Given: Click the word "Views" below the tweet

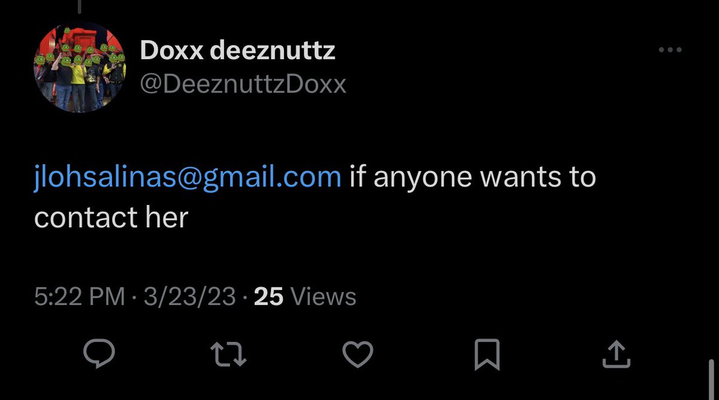Looking at the screenshot, I should coord(323,297).
